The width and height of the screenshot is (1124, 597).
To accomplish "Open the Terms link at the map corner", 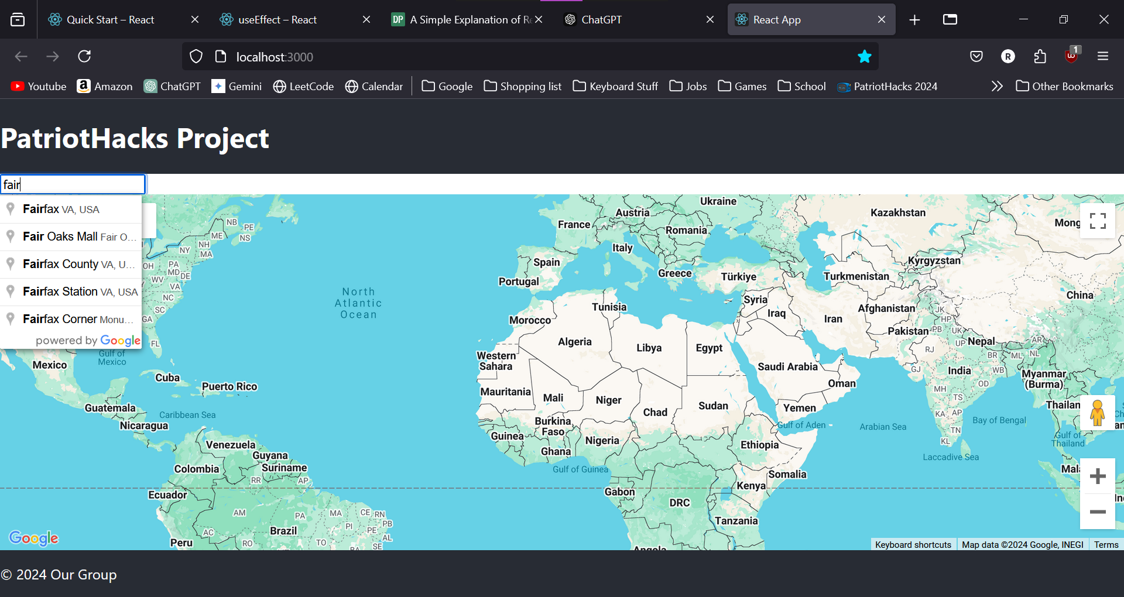I will point(1106,544).
